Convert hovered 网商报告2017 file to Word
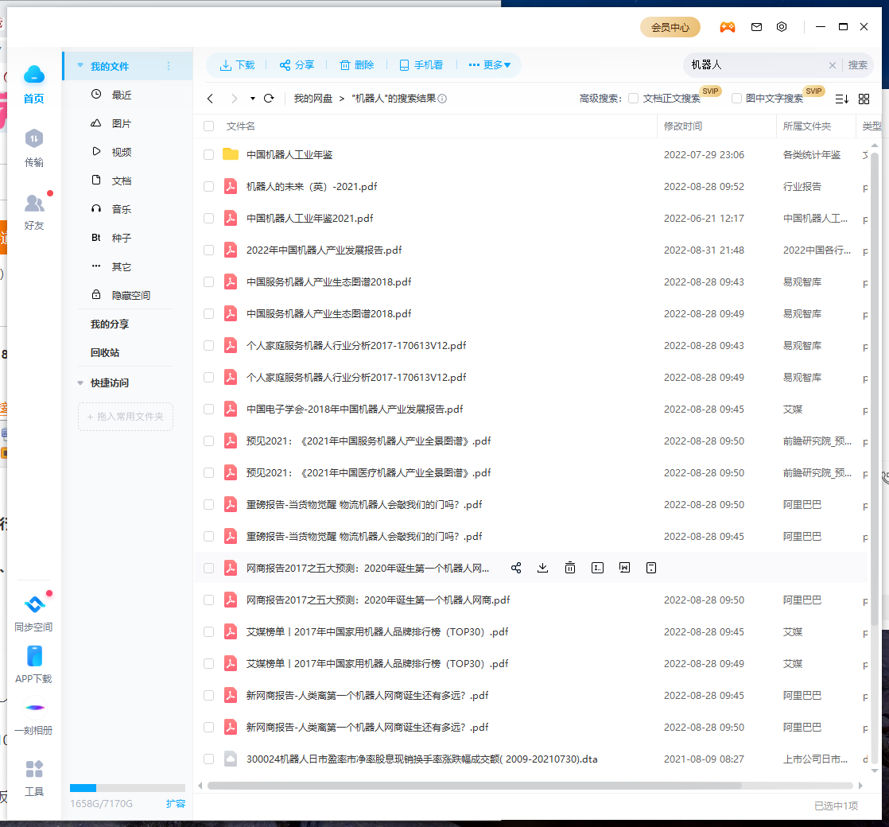The height and width of the screenshot is (827, 889). [x=624, y=568]
